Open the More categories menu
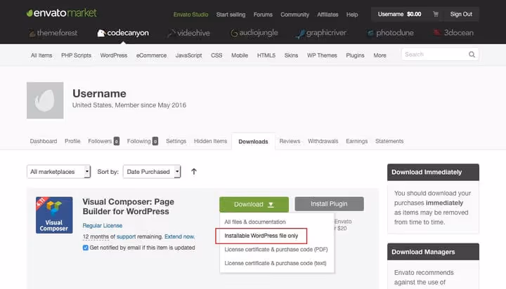 tap(379, 55)
